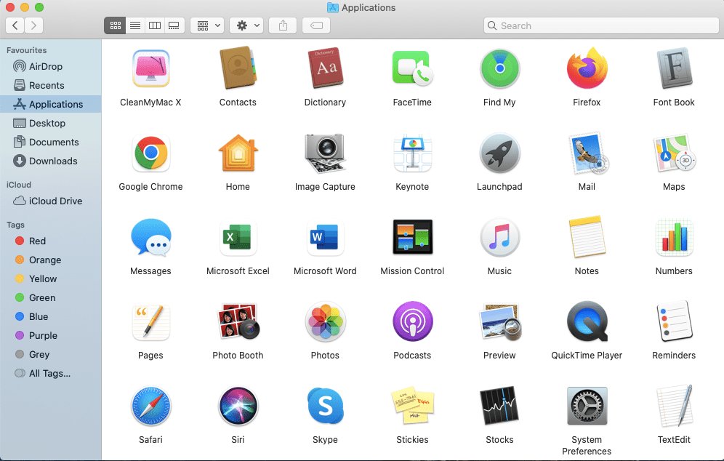Click the CleanMyMac X icon

[150, 70]
